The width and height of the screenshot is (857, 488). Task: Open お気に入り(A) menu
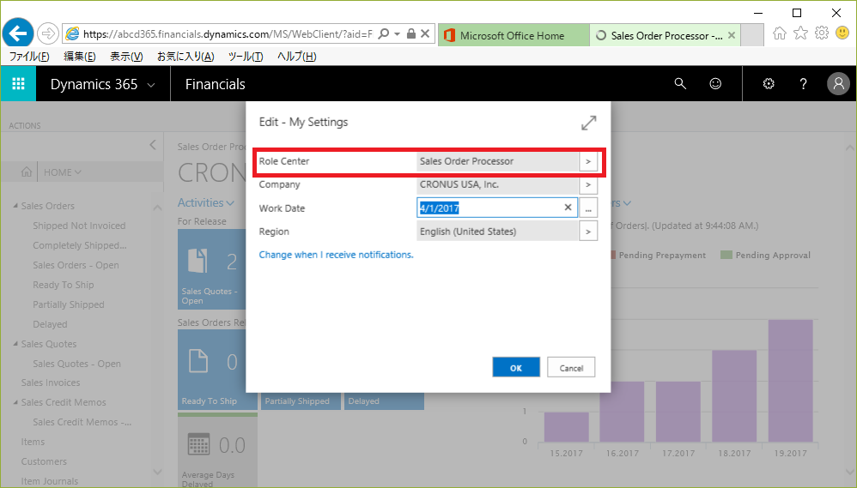pyautogui.click(x=185, y=57)
